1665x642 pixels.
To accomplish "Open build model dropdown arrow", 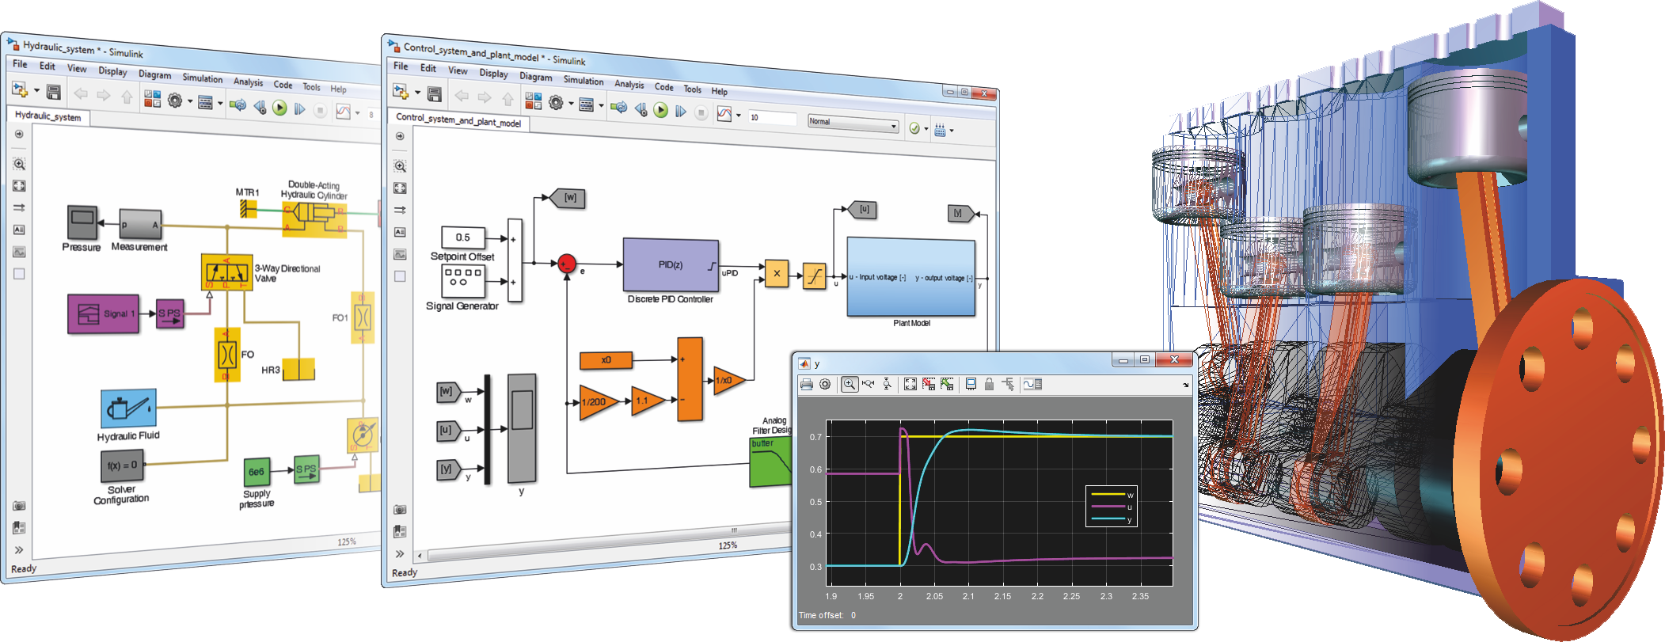I will coord(952,130).
